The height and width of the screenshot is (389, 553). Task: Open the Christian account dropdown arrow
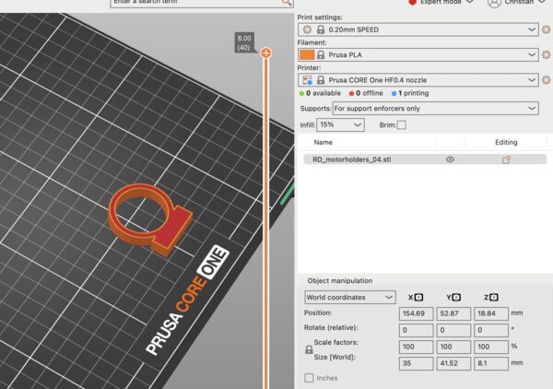(x=542, y=2)
